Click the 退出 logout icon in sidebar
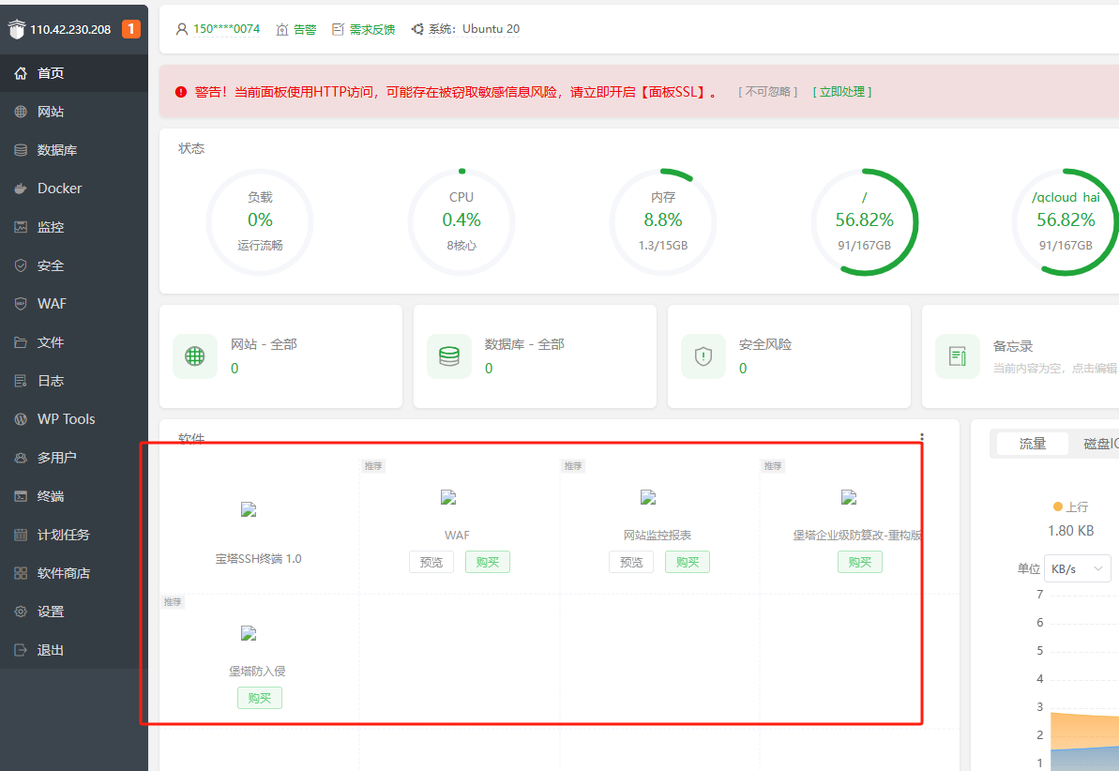The image size is (1119, 771). [21, 650]
